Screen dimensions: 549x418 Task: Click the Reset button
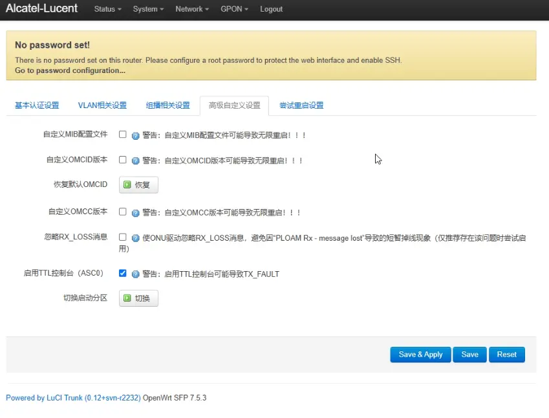506,355
